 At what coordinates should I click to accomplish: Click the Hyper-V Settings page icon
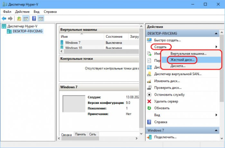click(x=149, y=61)
